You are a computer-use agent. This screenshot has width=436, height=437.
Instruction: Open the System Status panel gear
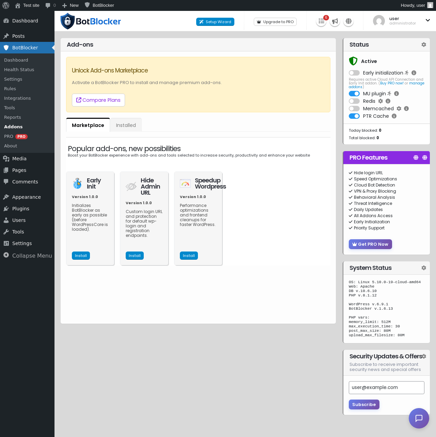click(x=424, y=268)
